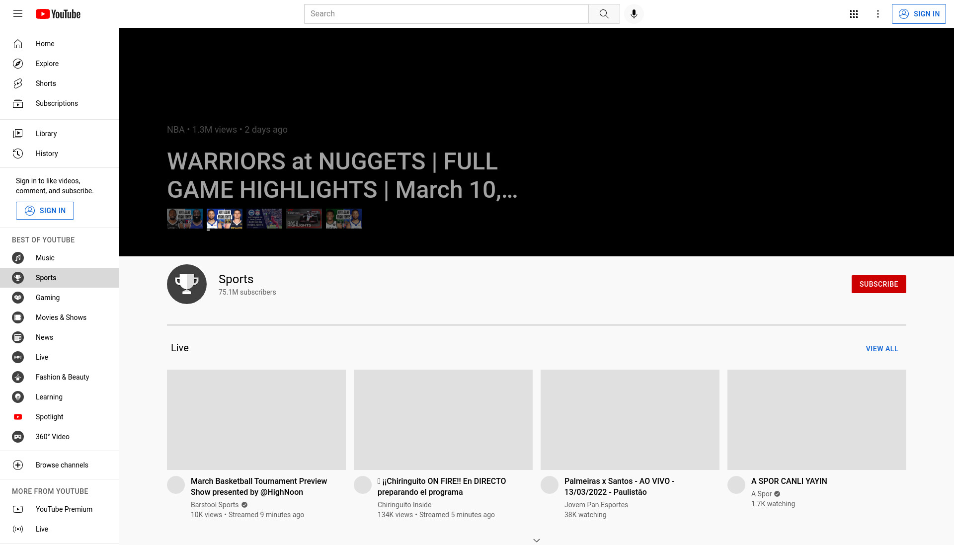Open Home in the sidebar

60,44
